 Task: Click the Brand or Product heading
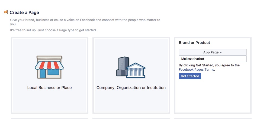tap(194, 43)
